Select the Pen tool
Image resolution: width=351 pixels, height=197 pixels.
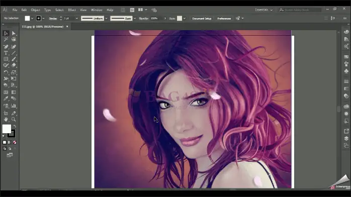click(x=6, y=47)
